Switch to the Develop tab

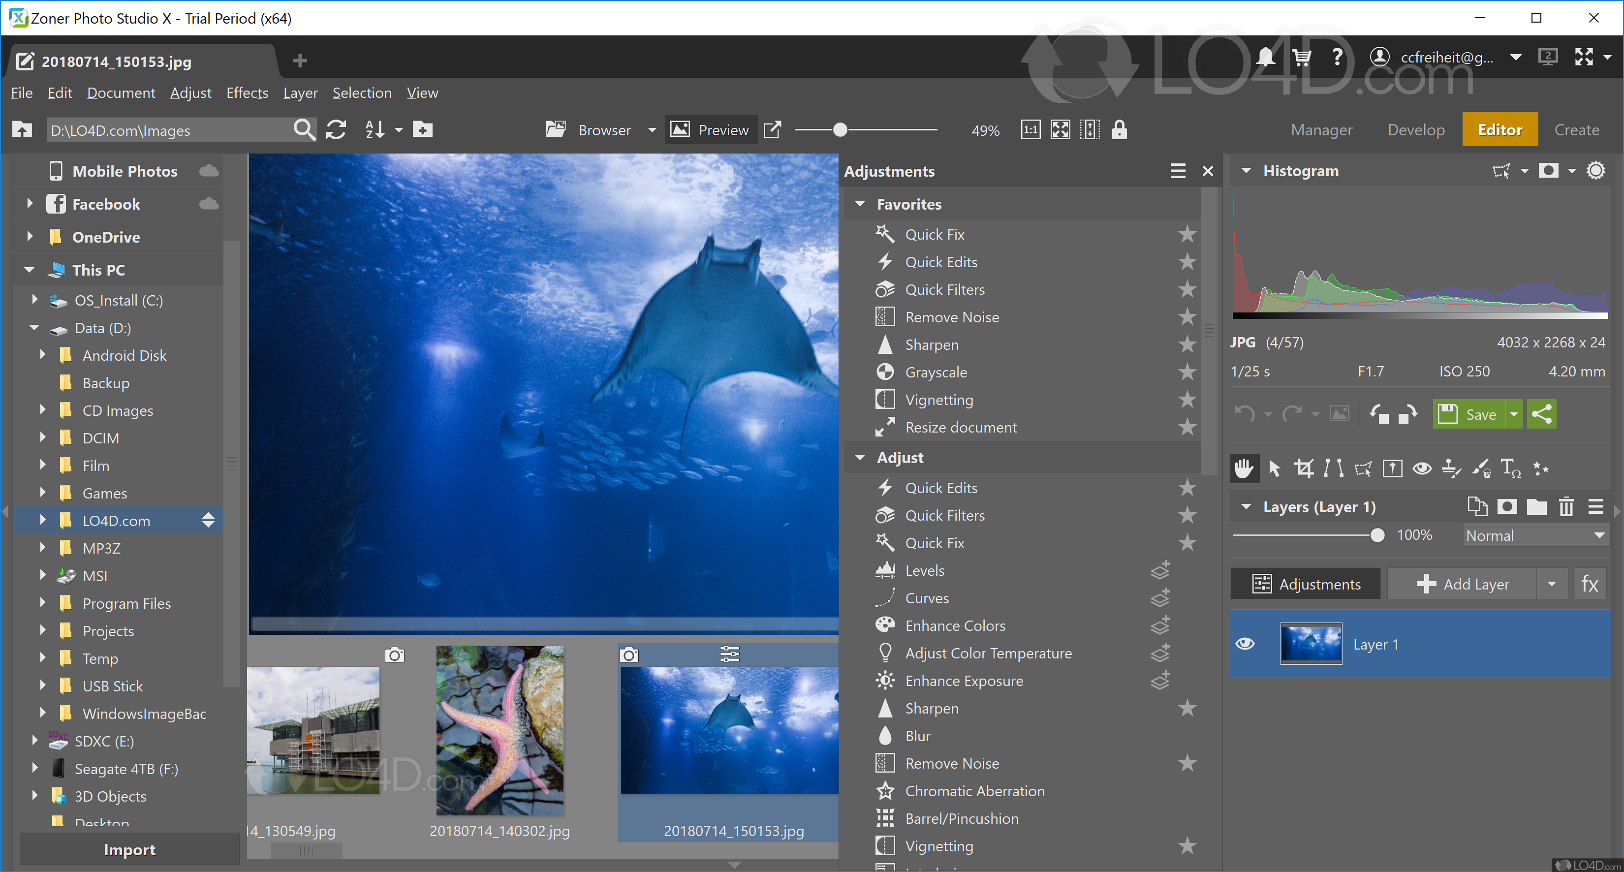pyautogui.click(x=1416, y=130)
